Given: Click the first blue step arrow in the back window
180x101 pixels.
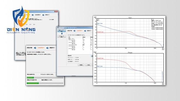Looking at the screenshot, I should pyautogui.click(x=33, y=15).
